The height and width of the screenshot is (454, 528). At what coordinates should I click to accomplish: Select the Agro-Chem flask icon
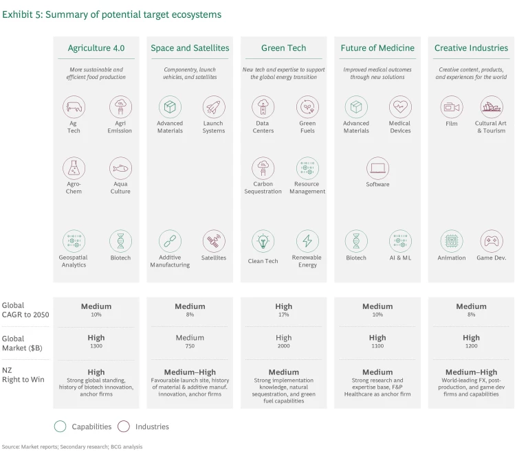(x=74, y=168)
